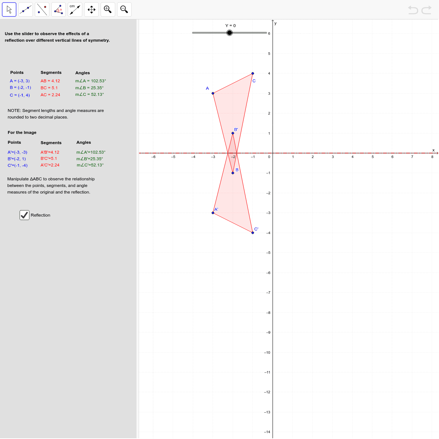
Task: Click the angle value m∠C = 52.13°
Action: [x=90, y=94]
